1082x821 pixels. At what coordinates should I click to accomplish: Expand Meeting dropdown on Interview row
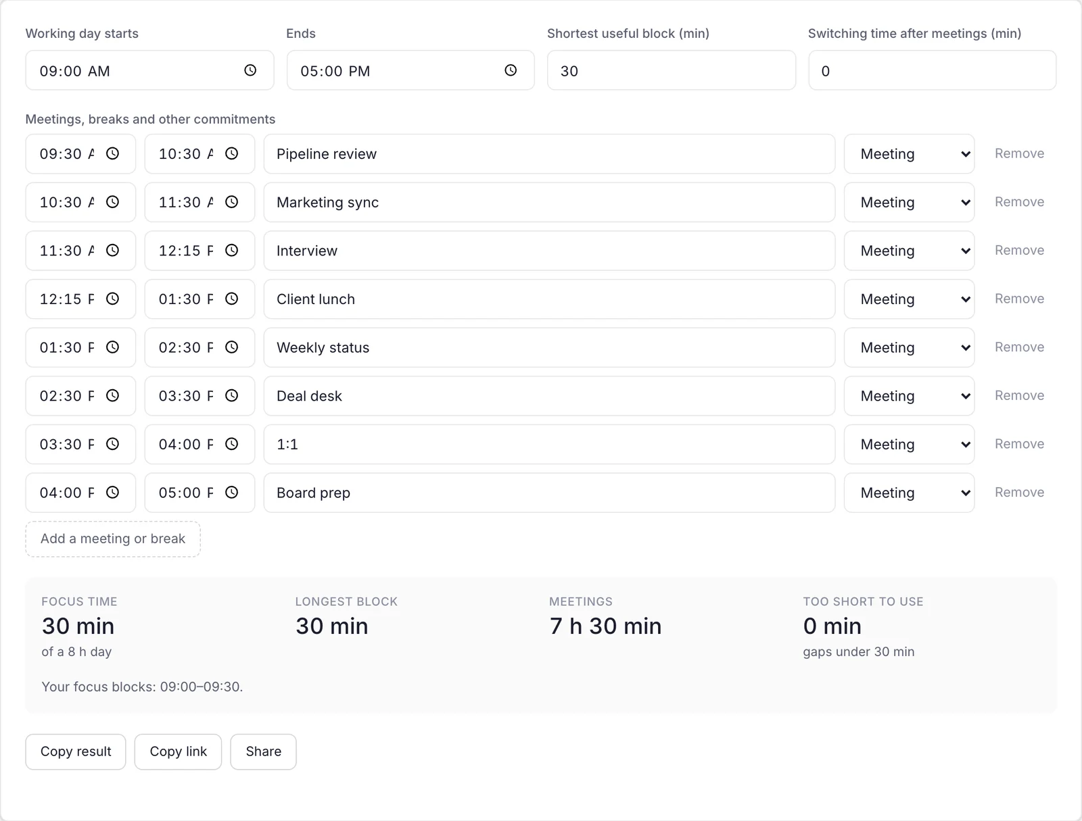909,251
